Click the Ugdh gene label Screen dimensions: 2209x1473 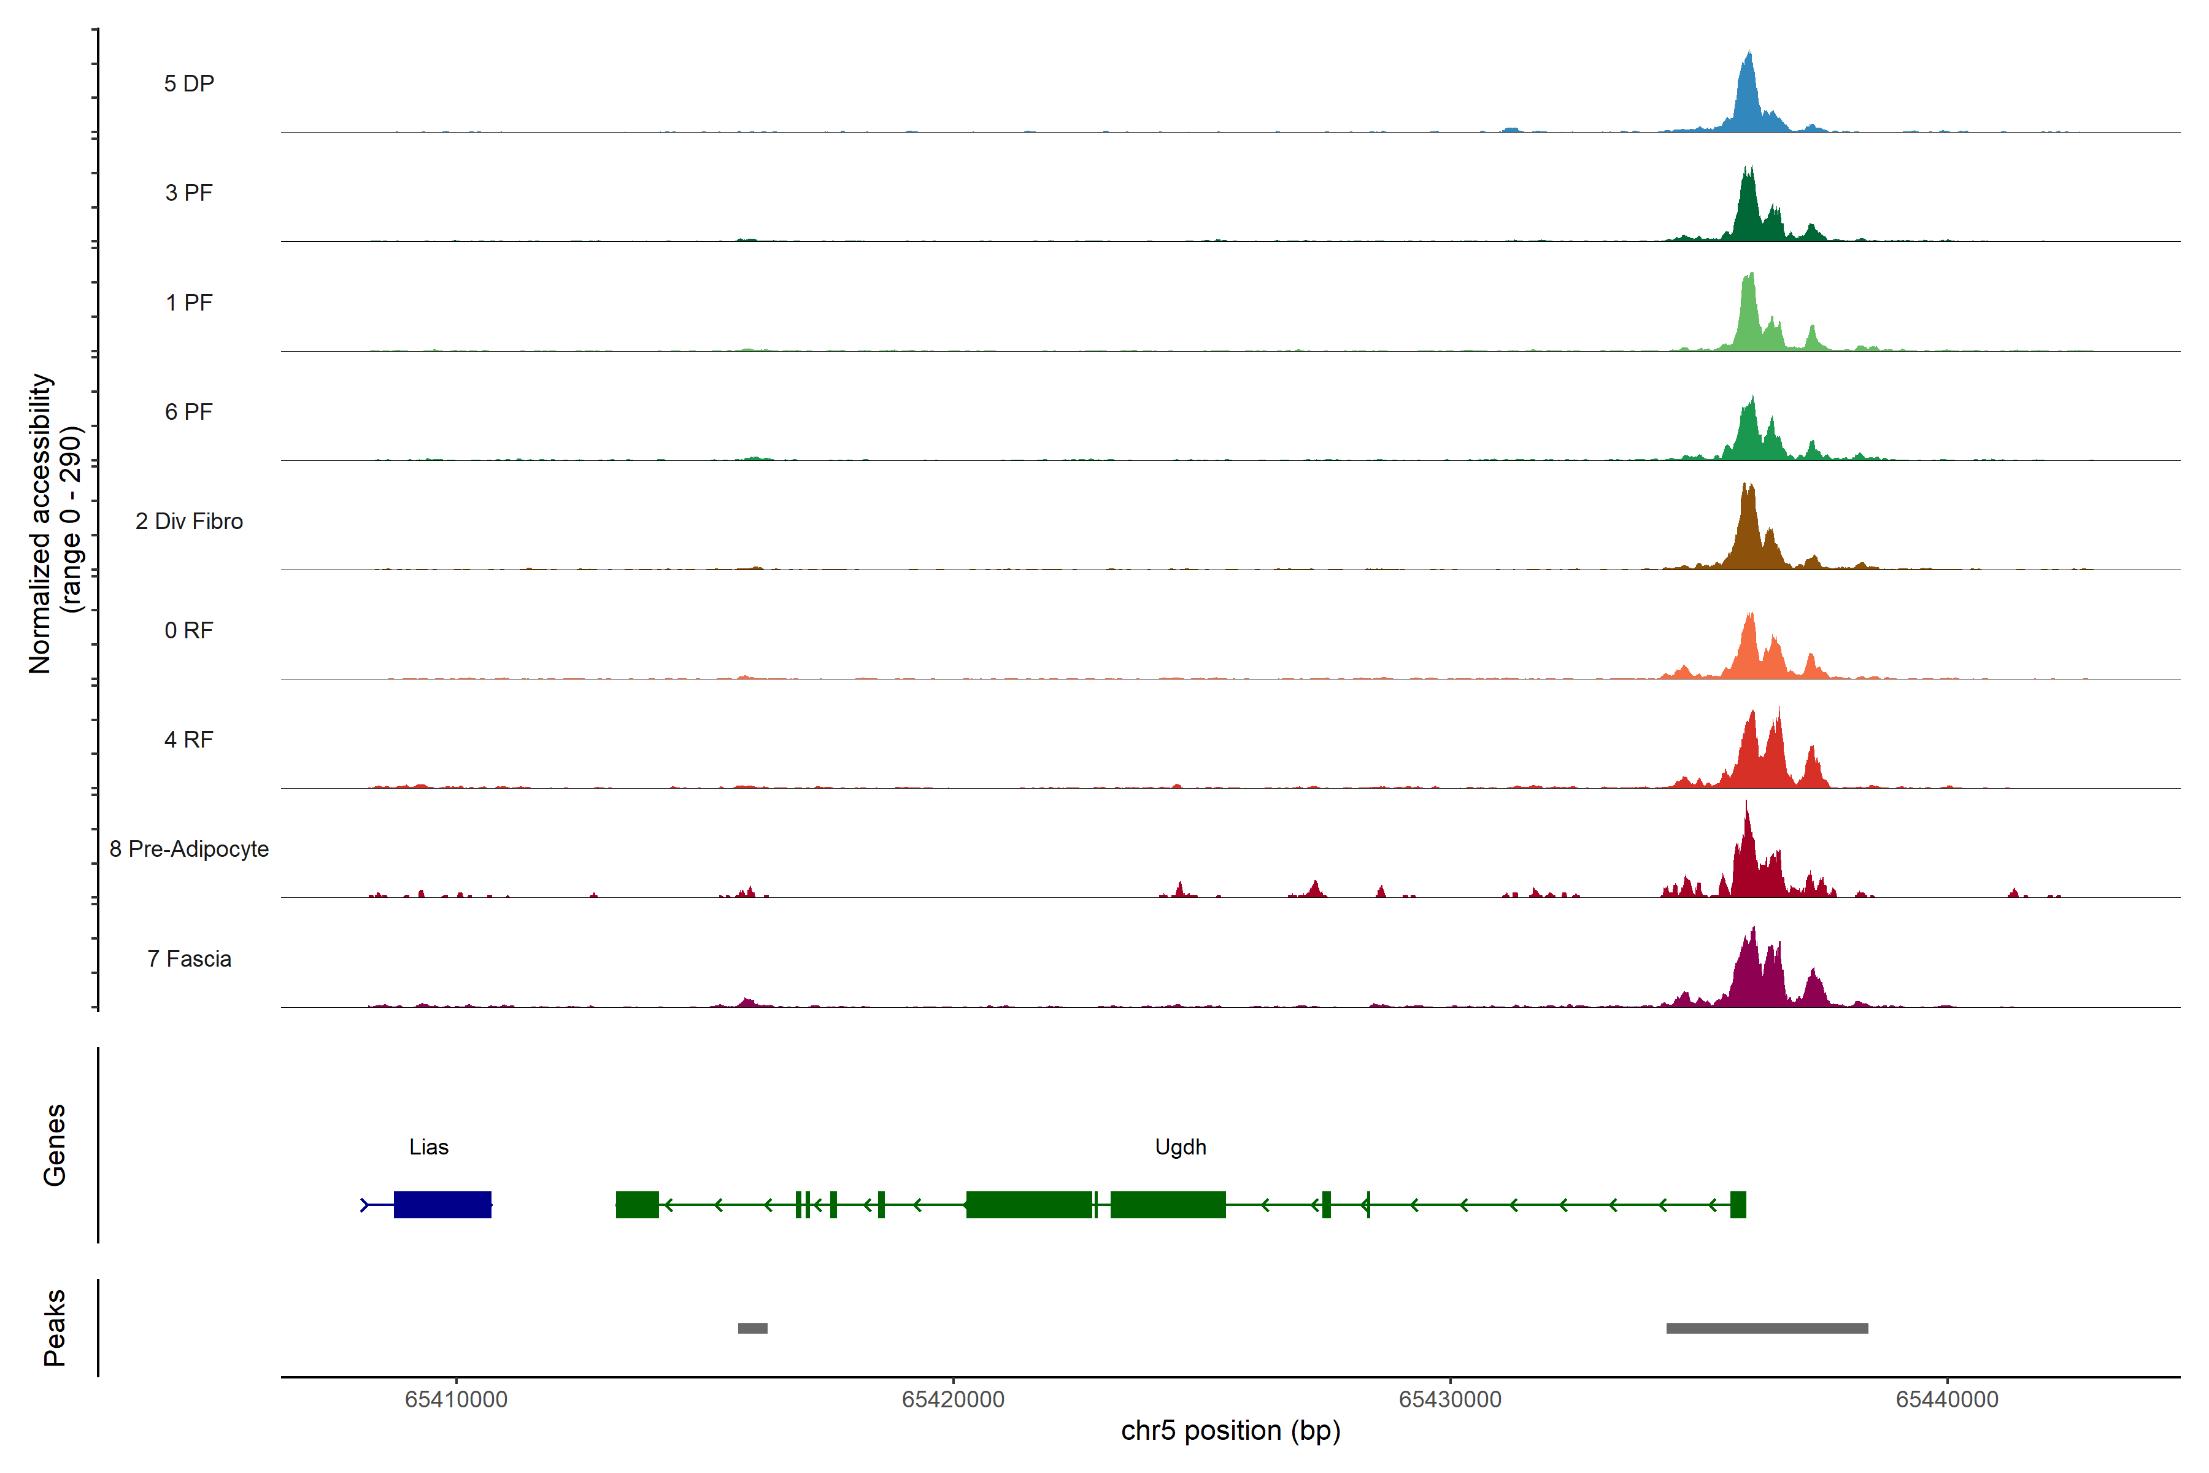[1179, 1147]
